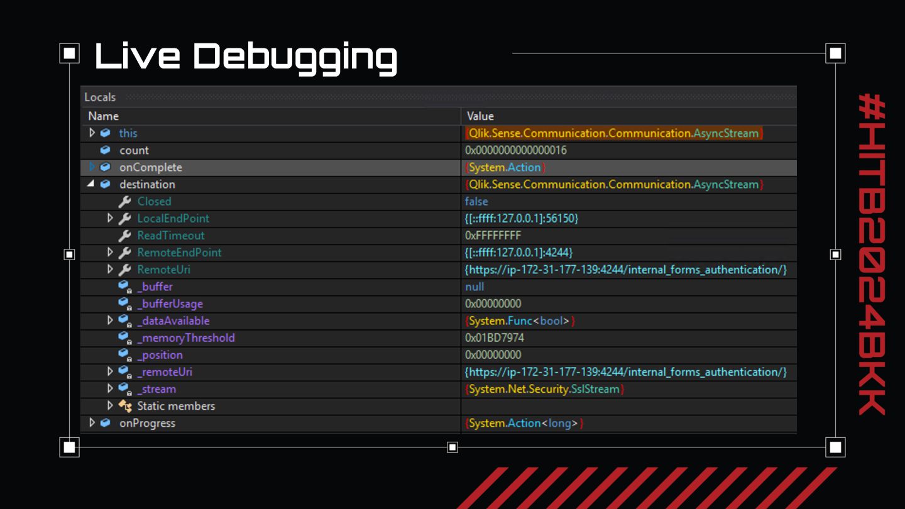Click the wrench icon beside Closed
Image resolution: width=905 pixels, height=509 pixels.
click(x=124, y=201)
